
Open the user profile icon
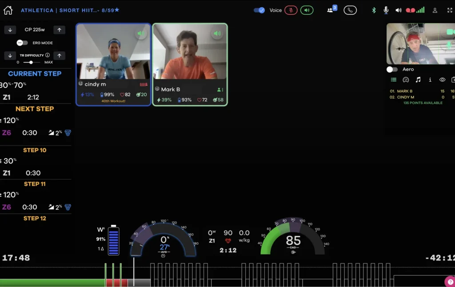pyautogui.click(x=435, y=10)
